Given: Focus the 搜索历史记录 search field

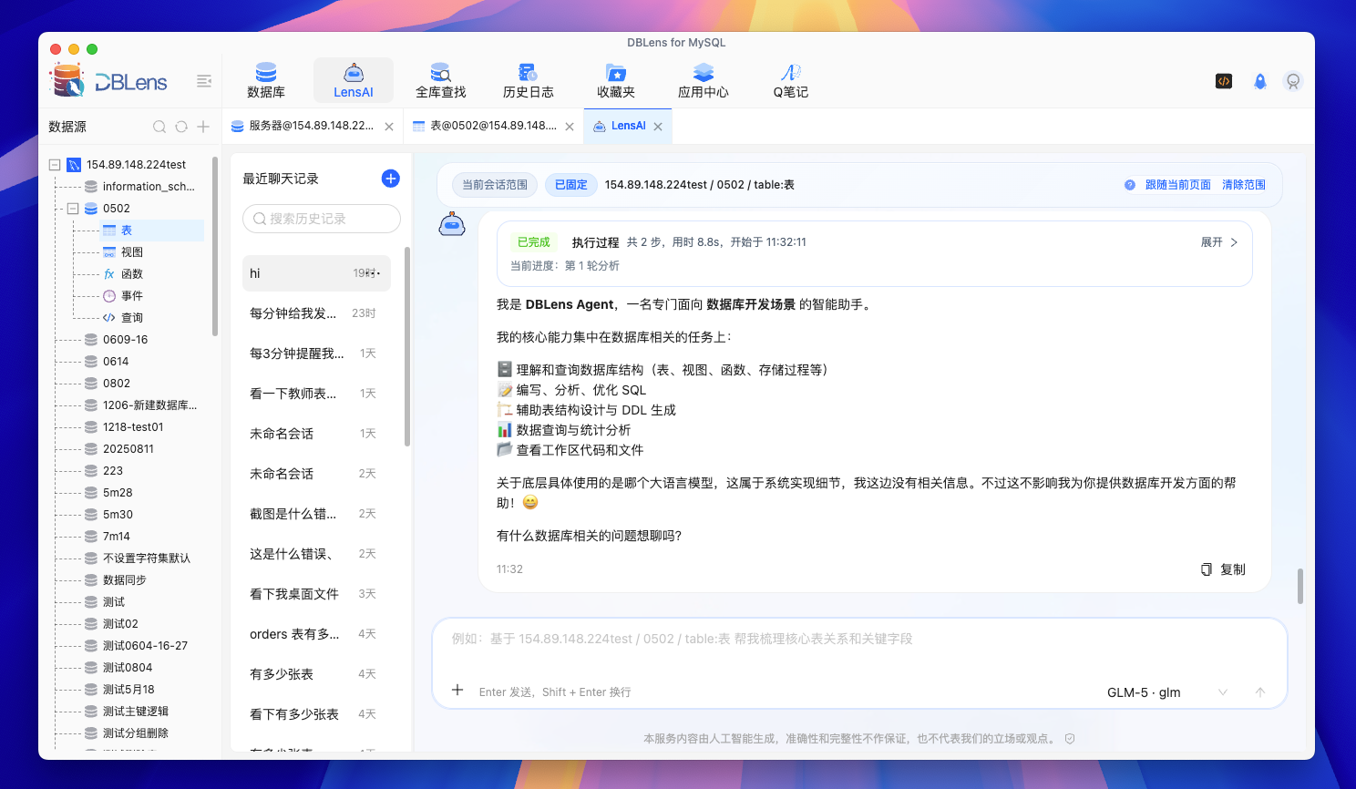Looking at the screenshot, I should [322, 219].
